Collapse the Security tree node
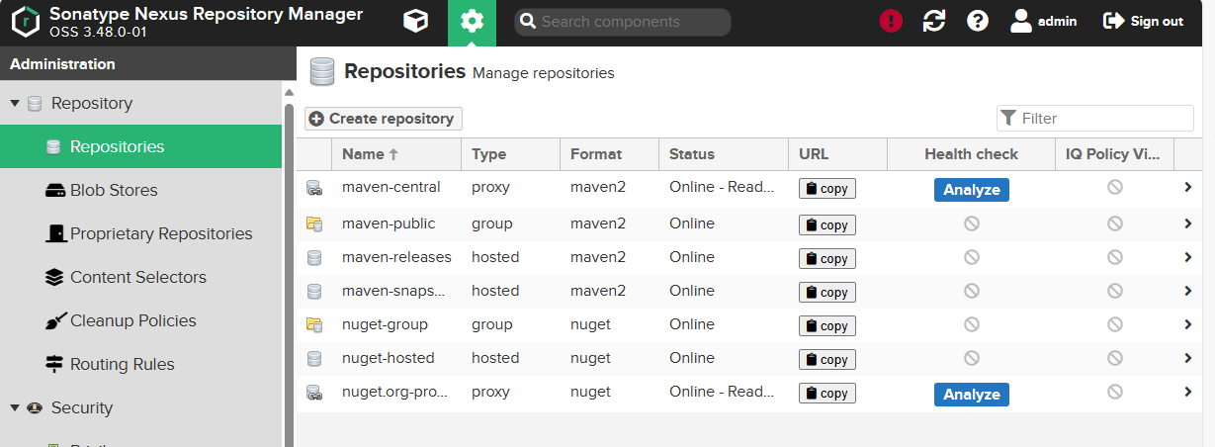Image resolution: width=1215 pixels, height=447 pixels. [15, 408]
